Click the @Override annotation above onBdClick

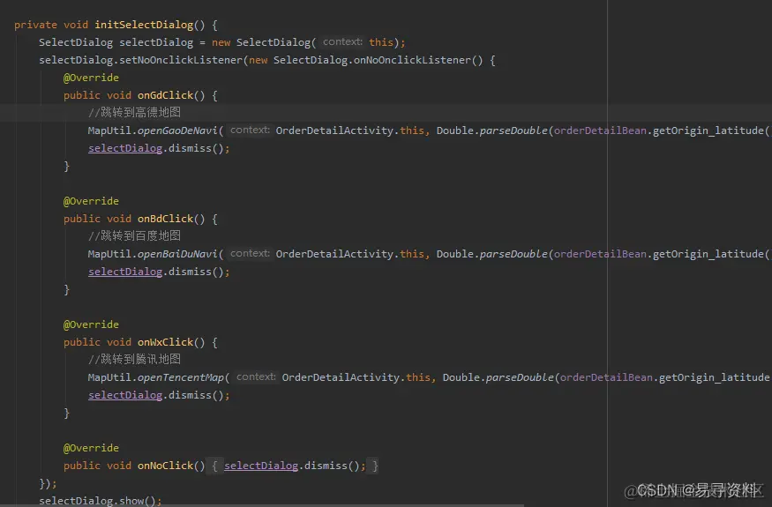(x=91, y=201)
